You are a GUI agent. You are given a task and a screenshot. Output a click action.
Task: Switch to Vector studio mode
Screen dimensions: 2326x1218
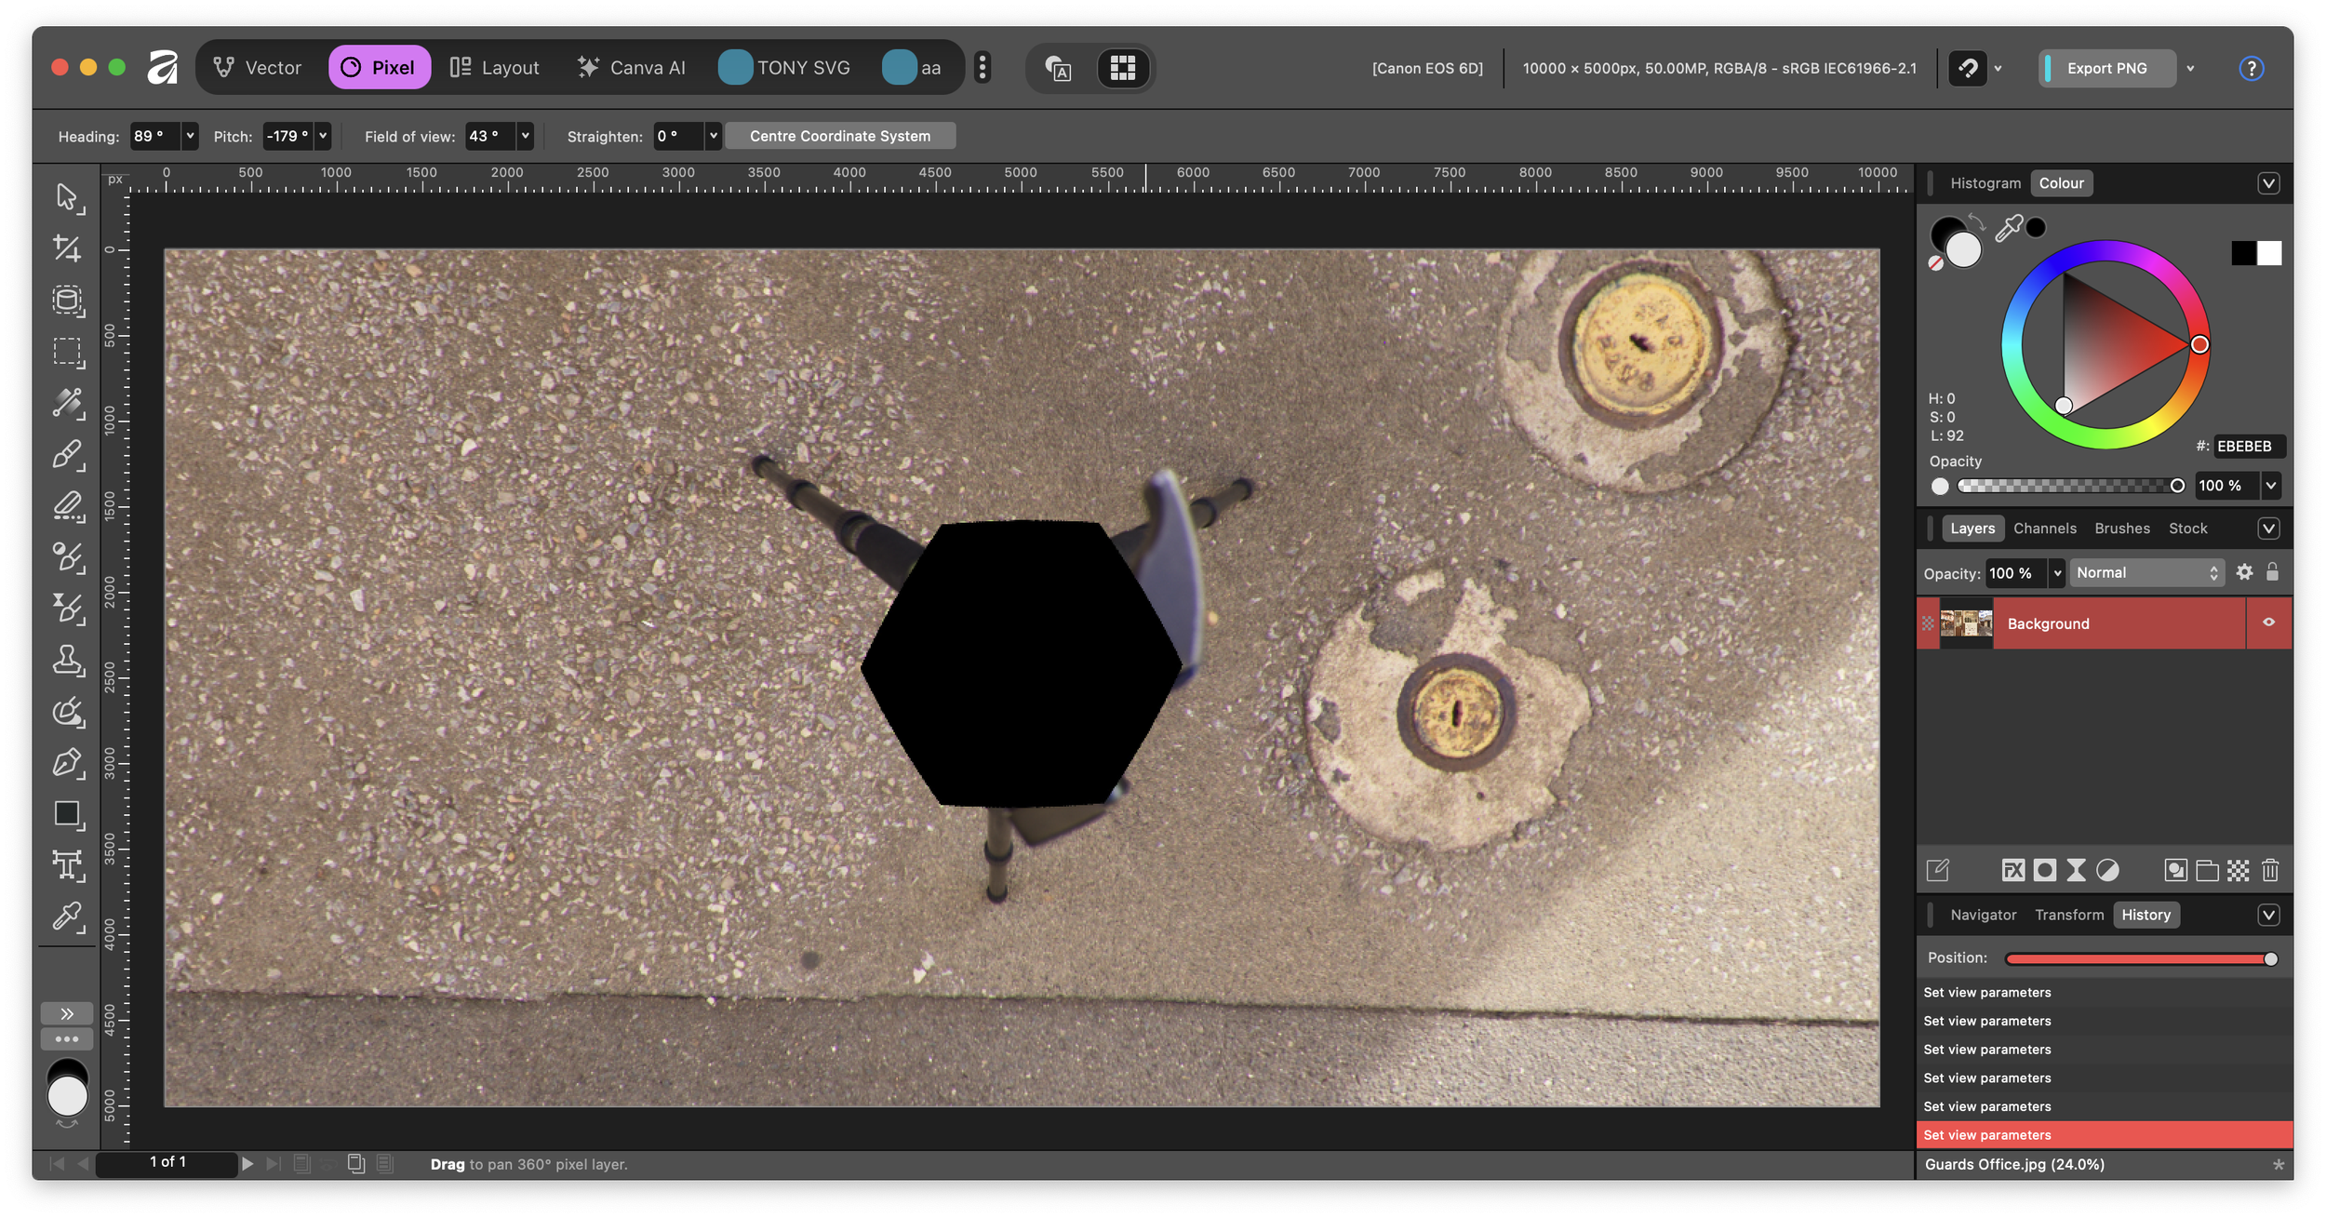[258, 68]
